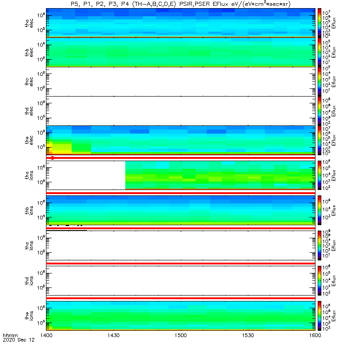Click the 1600 time axis label

315,335
